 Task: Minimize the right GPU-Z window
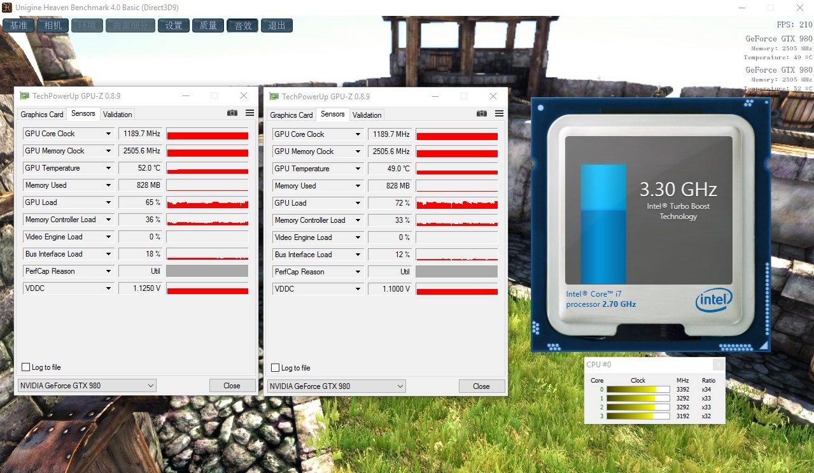click(435, 96)
